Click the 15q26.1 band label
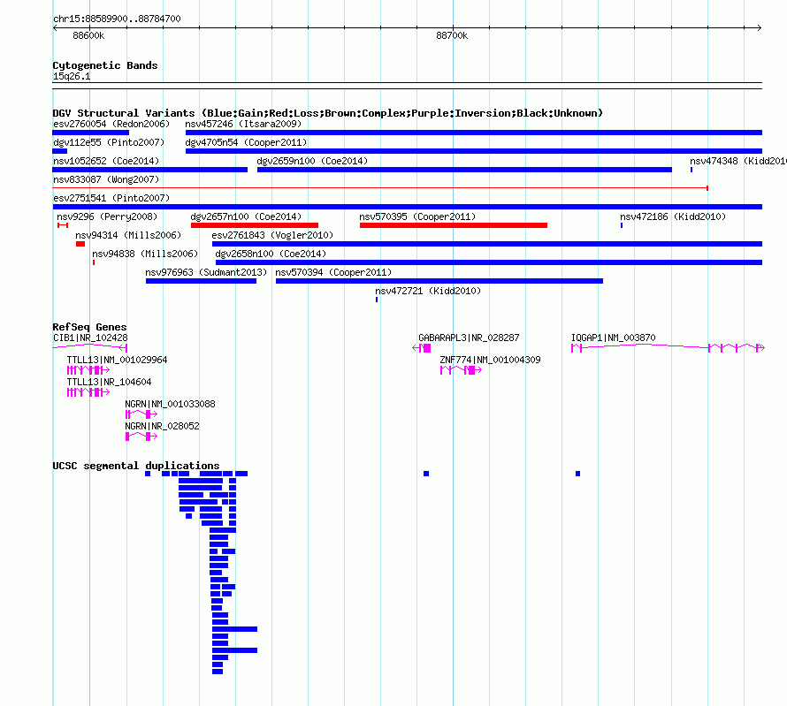The image size is (787, 706). 72,76
